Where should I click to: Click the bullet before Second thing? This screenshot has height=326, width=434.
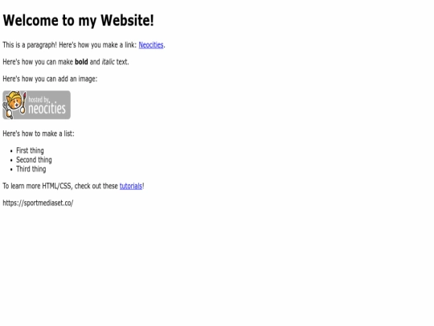coord(11,160)
